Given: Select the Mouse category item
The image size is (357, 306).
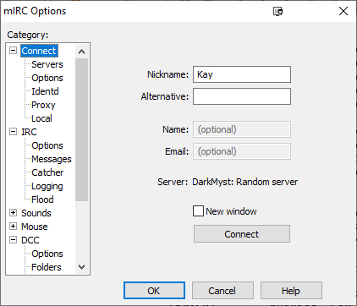Looking at the screenshot, I should click(35, 227).
